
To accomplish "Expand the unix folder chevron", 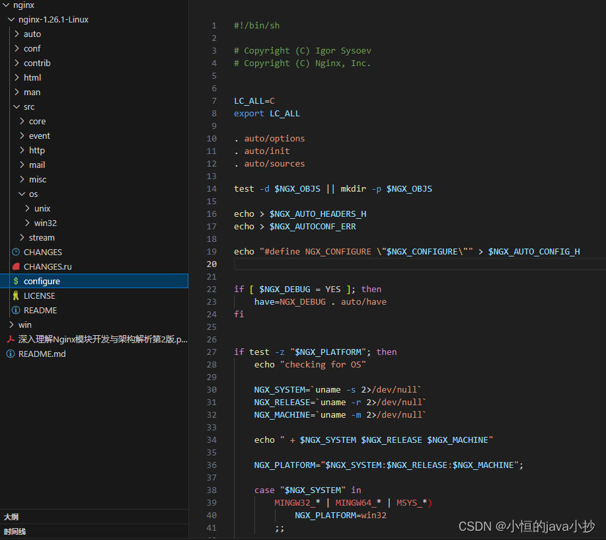I will 28,208.
